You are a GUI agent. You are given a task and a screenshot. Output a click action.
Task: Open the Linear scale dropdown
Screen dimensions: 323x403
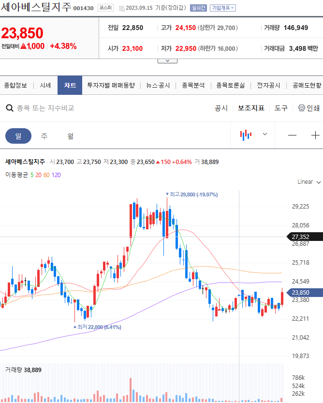coord(309,182)
